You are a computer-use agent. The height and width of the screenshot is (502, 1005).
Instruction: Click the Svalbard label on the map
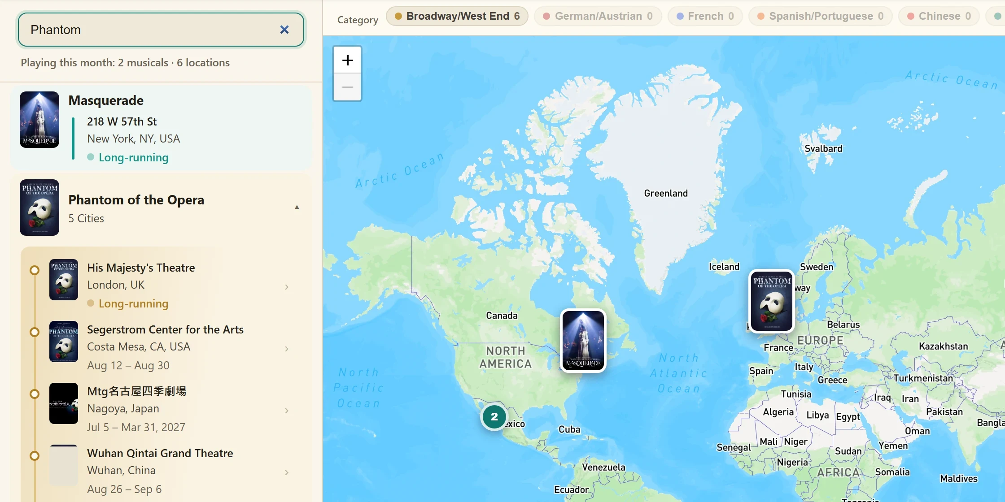pos(823,148)
